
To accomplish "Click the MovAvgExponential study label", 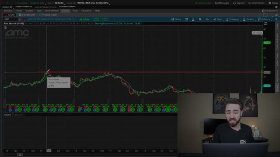I will (114, 24).
